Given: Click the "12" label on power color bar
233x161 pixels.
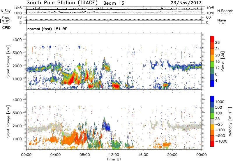Looking at the screenshot, I should pyautogui.click(x=217, y=68).
